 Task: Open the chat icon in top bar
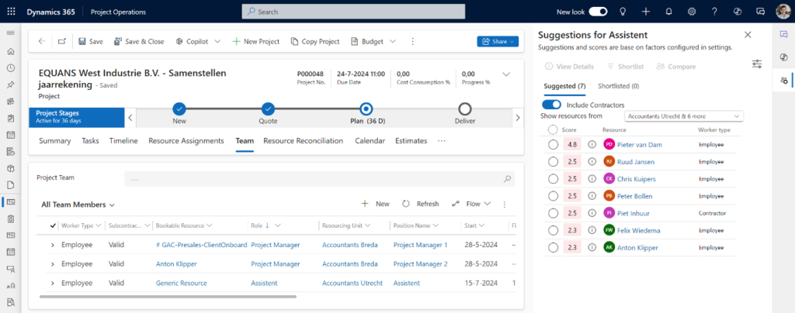(761, 12)
